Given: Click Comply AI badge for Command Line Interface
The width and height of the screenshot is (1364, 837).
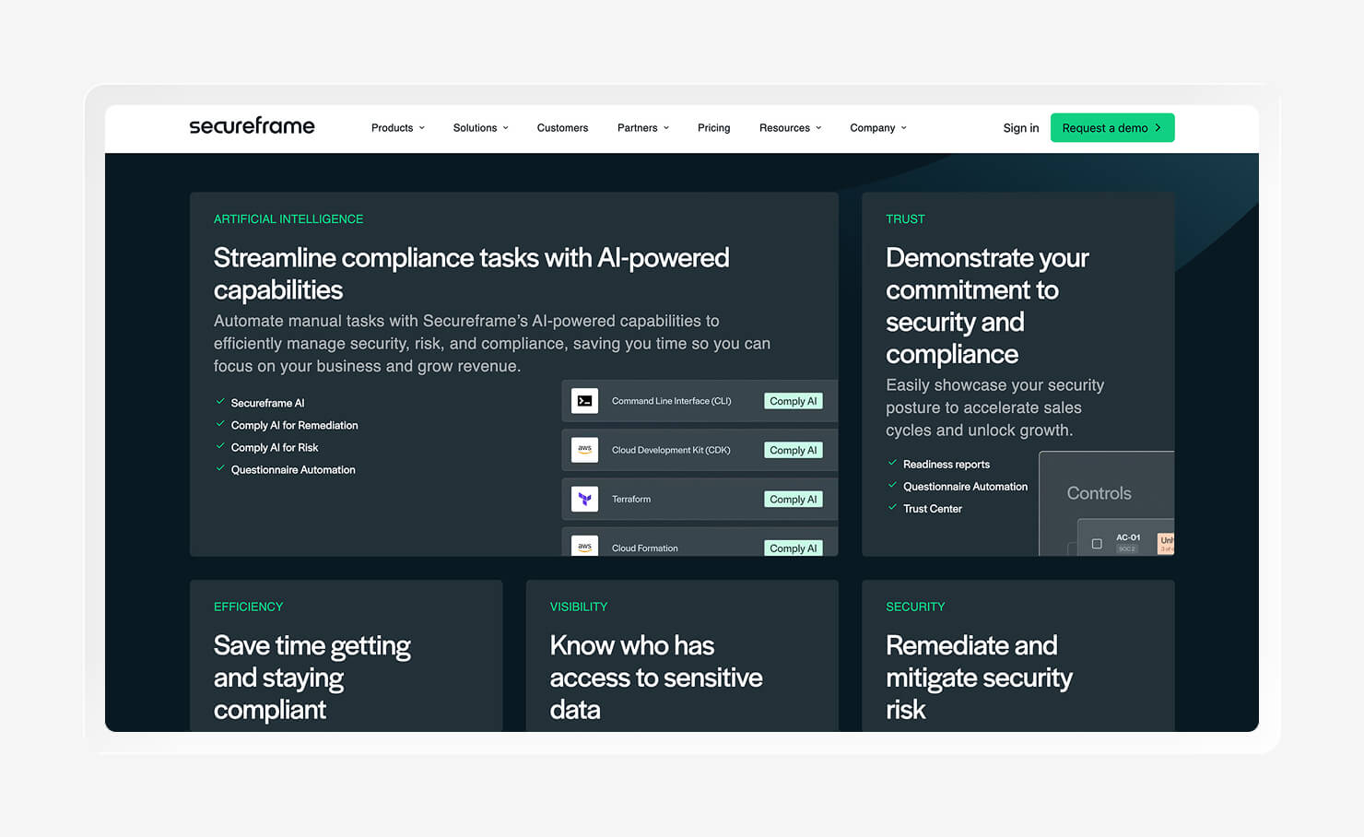Looking at the screenshot, I should tap(794, 401).
